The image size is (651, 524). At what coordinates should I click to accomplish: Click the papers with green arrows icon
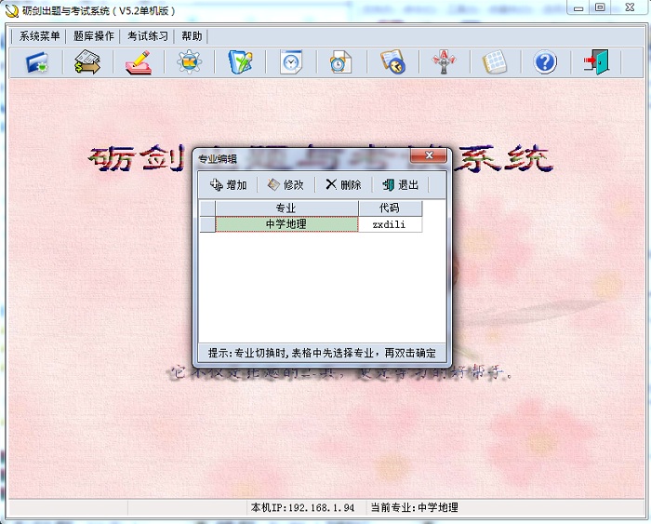click(87, 62)
